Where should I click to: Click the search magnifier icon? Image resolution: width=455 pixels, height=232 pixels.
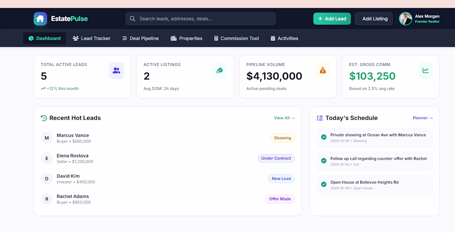132,19
